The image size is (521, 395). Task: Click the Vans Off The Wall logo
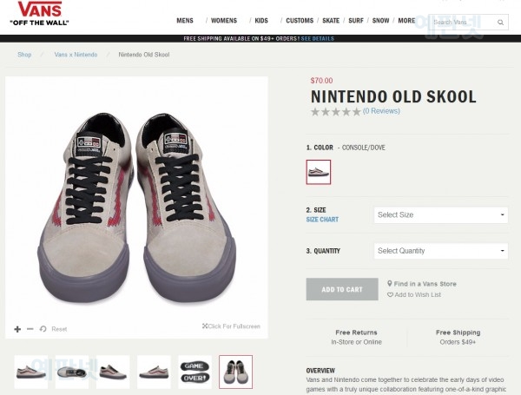click(x=40, y=14)
